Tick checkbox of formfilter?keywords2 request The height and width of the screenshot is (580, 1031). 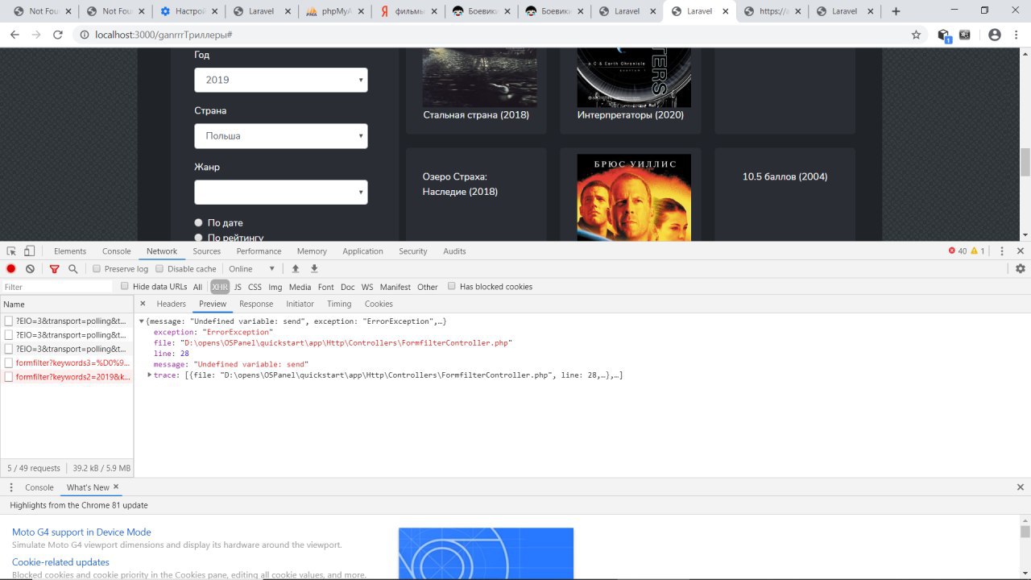click(9, 377)
